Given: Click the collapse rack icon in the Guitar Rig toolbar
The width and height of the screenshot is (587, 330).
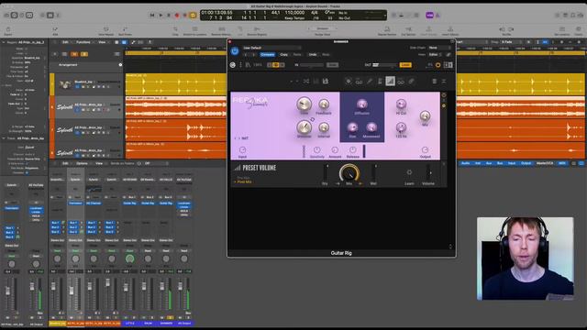Looking at the screenshot, I should (x=444, y=82).
